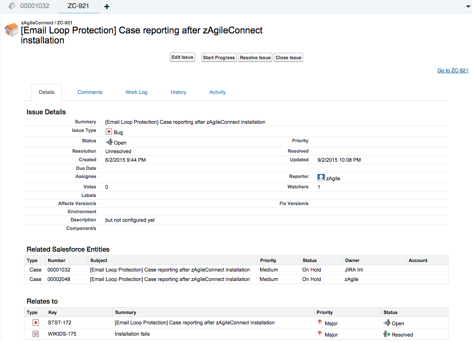The height and width of the screenshot is (342, 472).
Task: Click the grey icon on the 00001032 tab
Action: click(12, 6)
